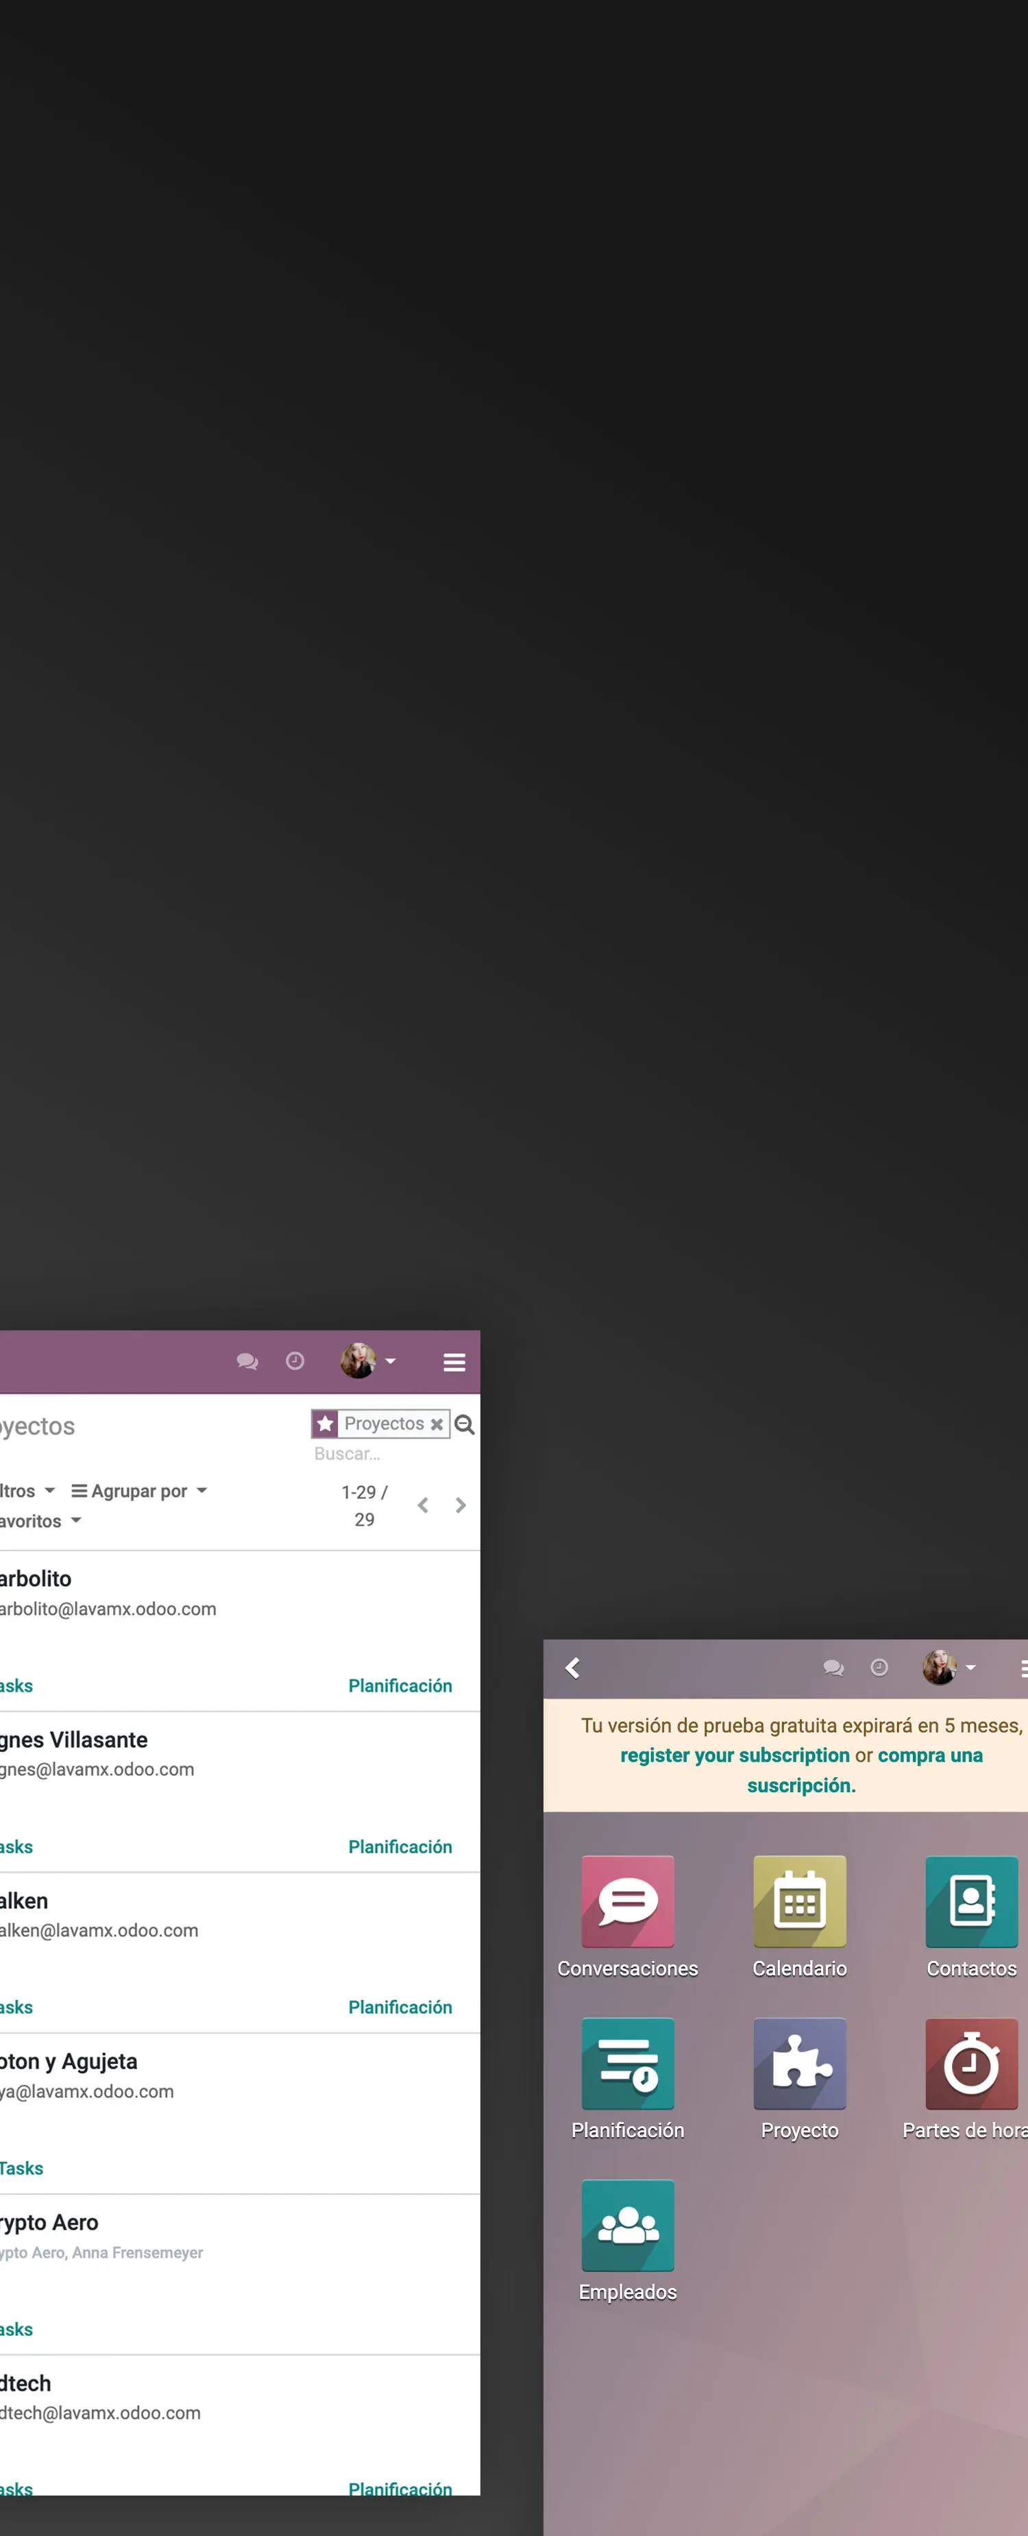Go back using the arrow in the home menu window
Image resolution: width=1028 pixels, height=2536 pixels.
[x=573, y=1668]
